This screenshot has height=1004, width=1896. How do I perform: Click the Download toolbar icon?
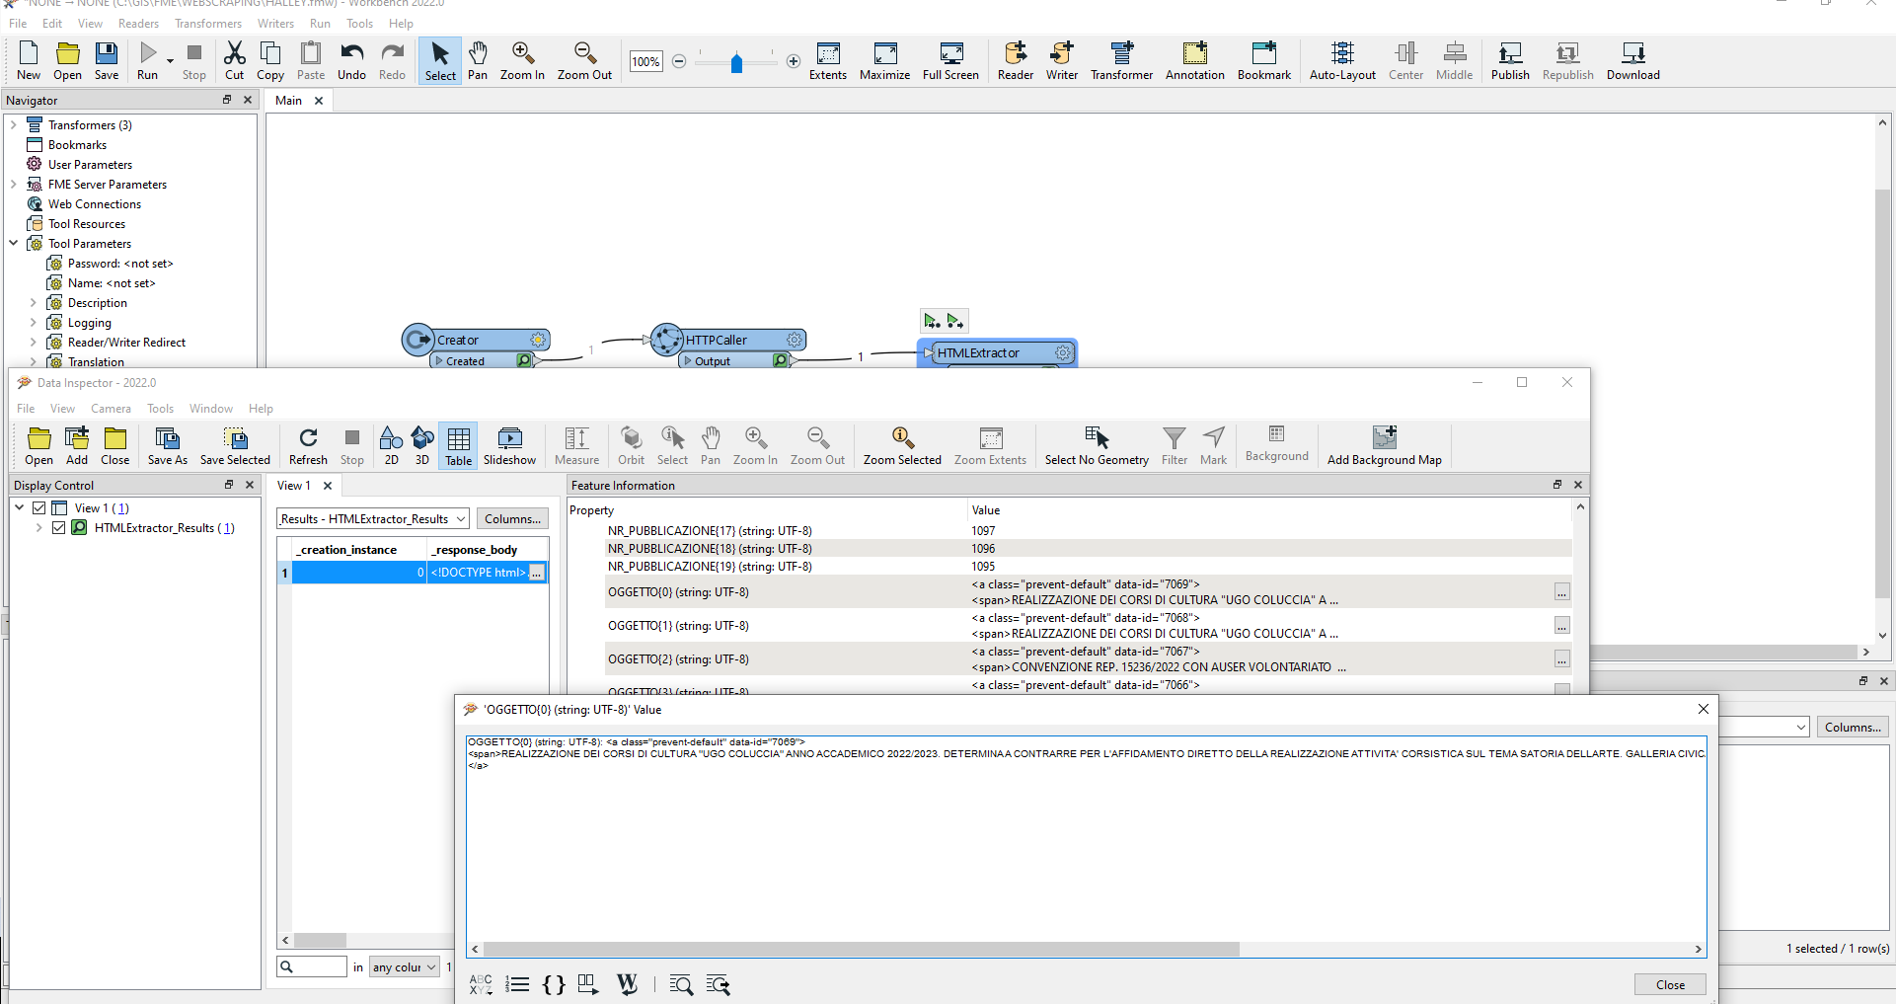tap(1633, 61)
